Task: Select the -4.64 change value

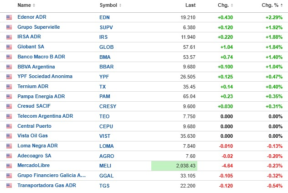Action: pyautogui.click(x=227, y=166)
